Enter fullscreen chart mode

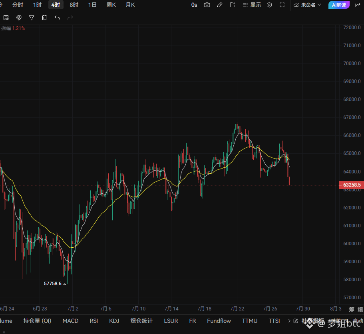click(282, 5)
